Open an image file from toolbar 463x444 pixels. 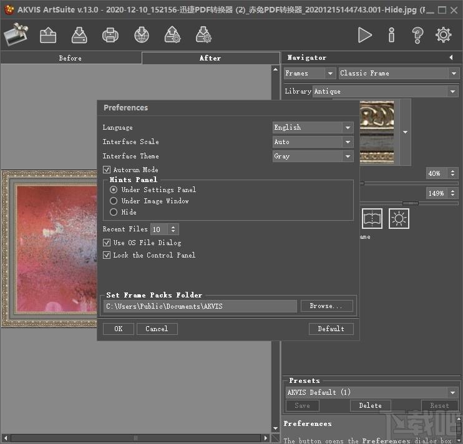pyautogui.click(x=48, y=36)
